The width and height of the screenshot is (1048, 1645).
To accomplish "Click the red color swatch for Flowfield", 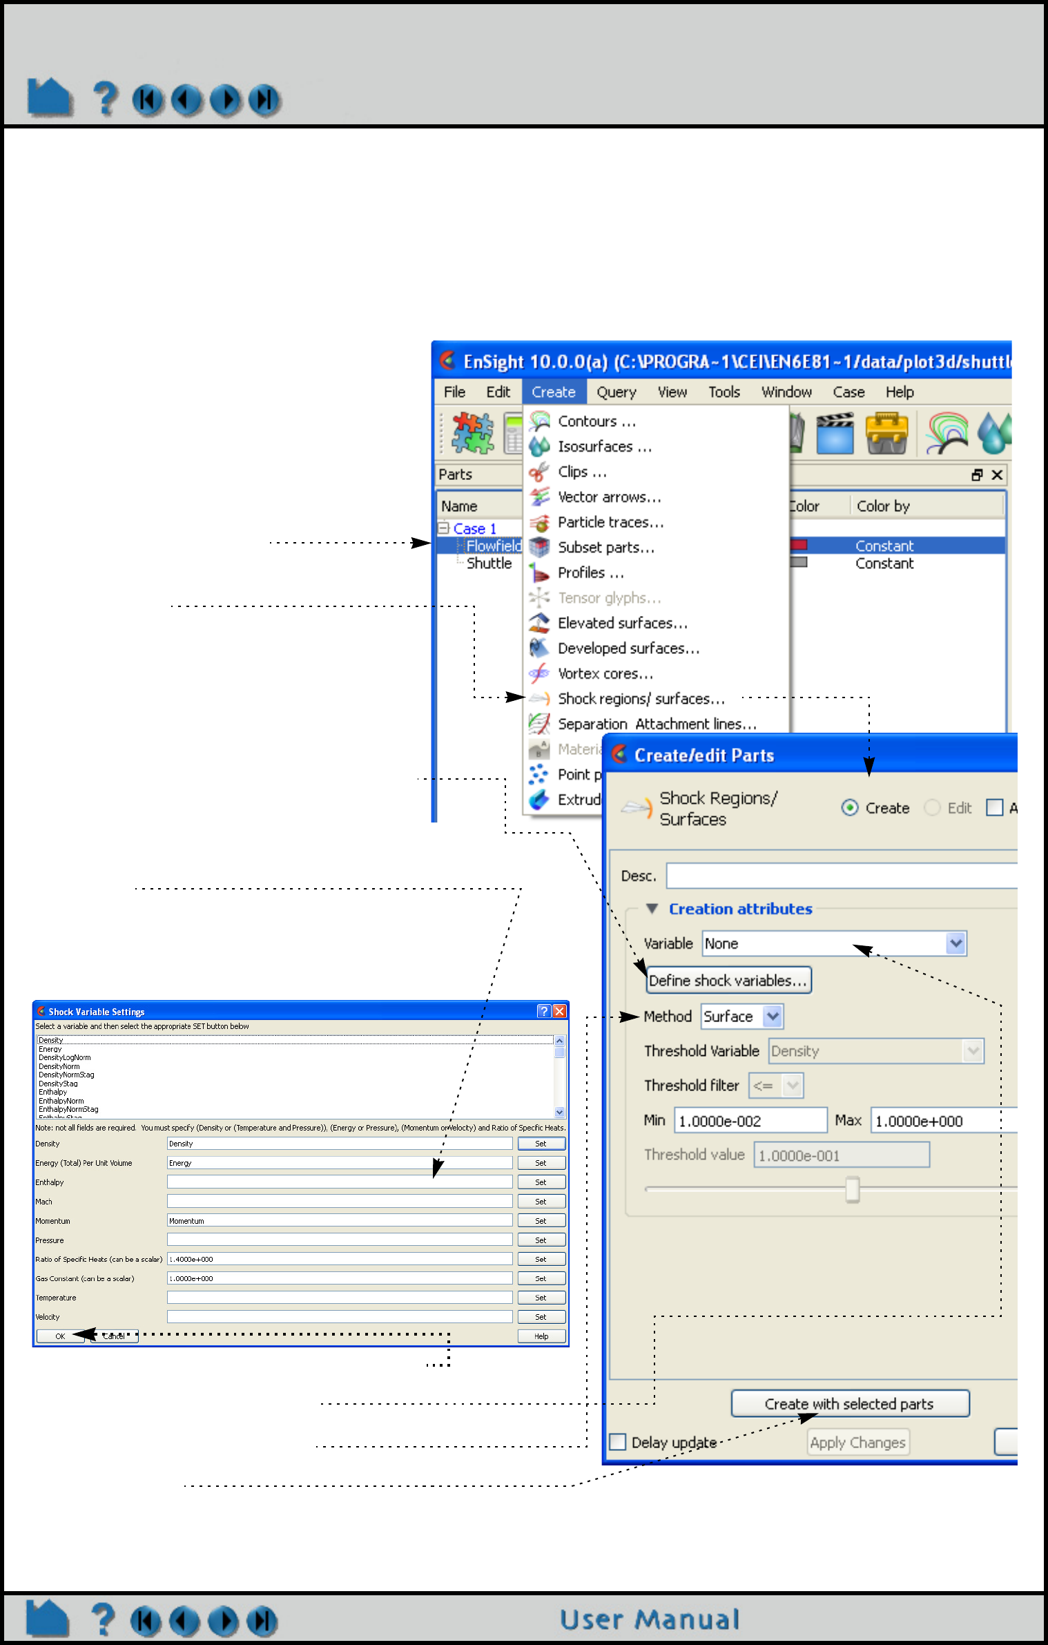I will tap(799, 546).
